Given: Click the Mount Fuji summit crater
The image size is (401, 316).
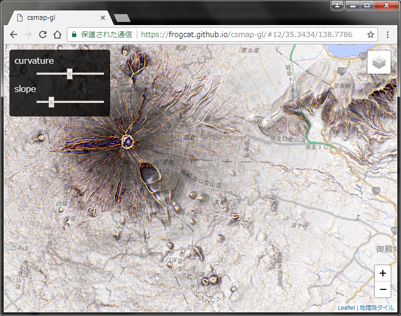Looking at the screenshot, I should click(x=127, y=142).
